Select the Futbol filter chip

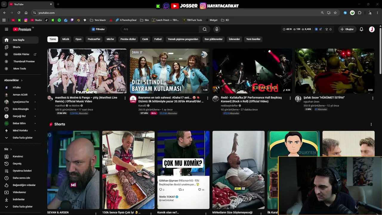(x=158, y=39)
